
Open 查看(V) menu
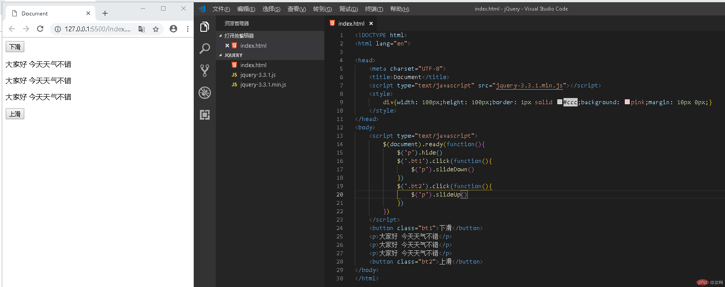(x=297, y=9)
